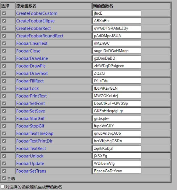This screenshot has height=190, width=177.
Task: Open the CreateFoobarRoundRect function link
Action: coord(40,36)
